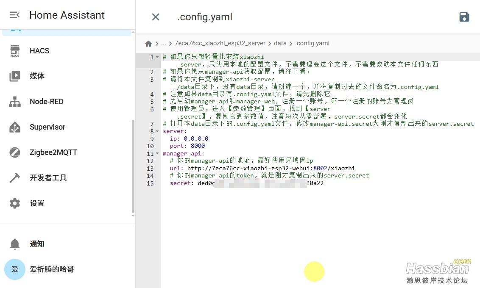480x288 pixels.
Task: Click the sidebar vertical scrollbar
Action: [133, 166]
